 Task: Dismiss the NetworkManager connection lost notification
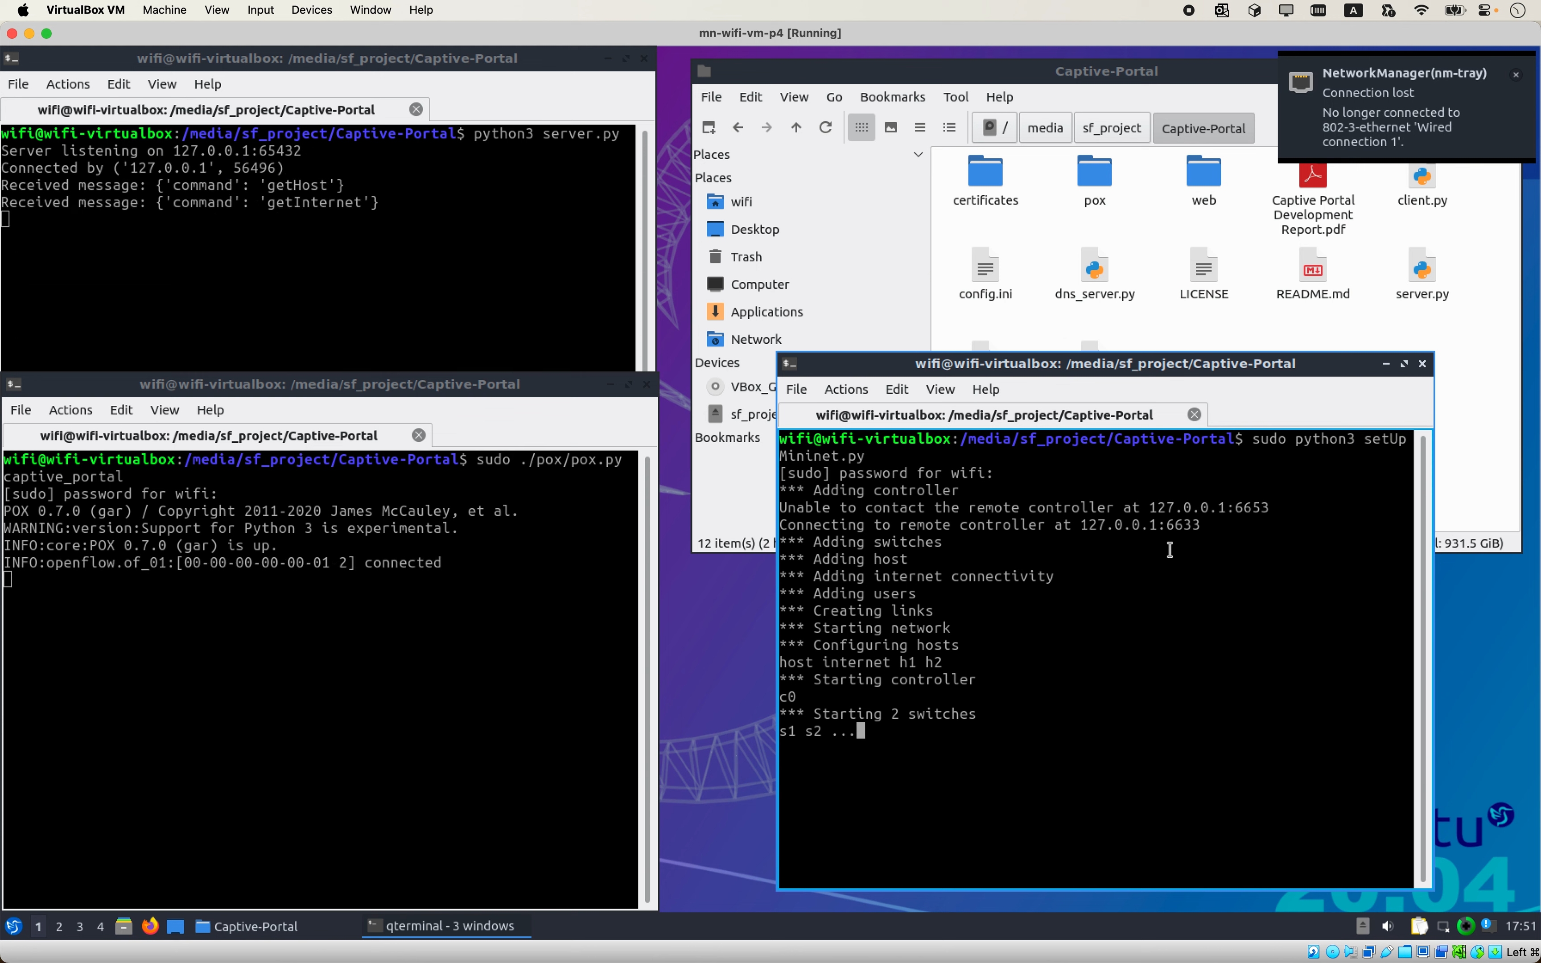coord(1516,74)
